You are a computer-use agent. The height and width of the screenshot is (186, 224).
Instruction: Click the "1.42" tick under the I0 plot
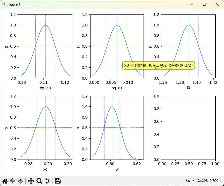point(213,82)
